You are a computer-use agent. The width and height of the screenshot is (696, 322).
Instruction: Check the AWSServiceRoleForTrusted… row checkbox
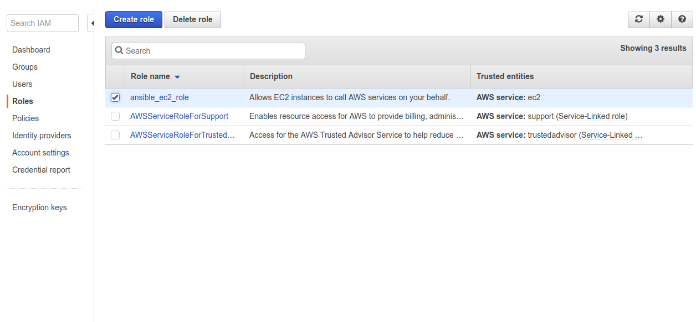click(115, 135)
